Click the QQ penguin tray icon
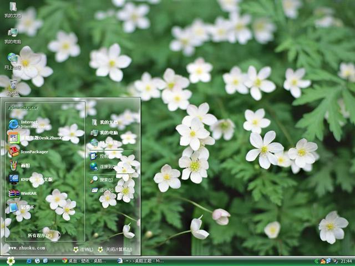The height and width of the screenshot is (266, 355). (323, 261)
